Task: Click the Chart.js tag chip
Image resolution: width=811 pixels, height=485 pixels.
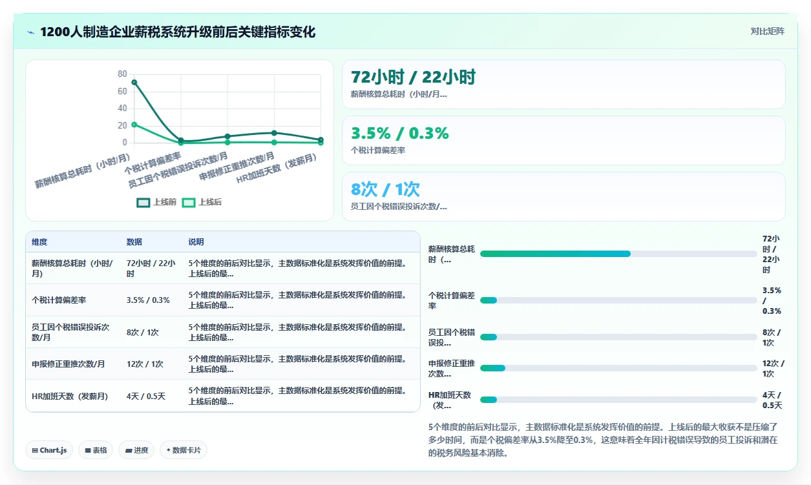Action: pyautogui.click(x=49, y=450)
